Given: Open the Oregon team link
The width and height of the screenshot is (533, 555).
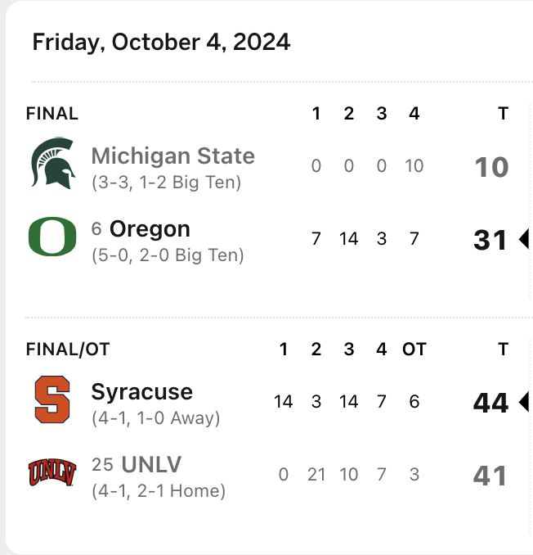Looking at the screenshot, I should pyautogui.click(x=150, y=229).
